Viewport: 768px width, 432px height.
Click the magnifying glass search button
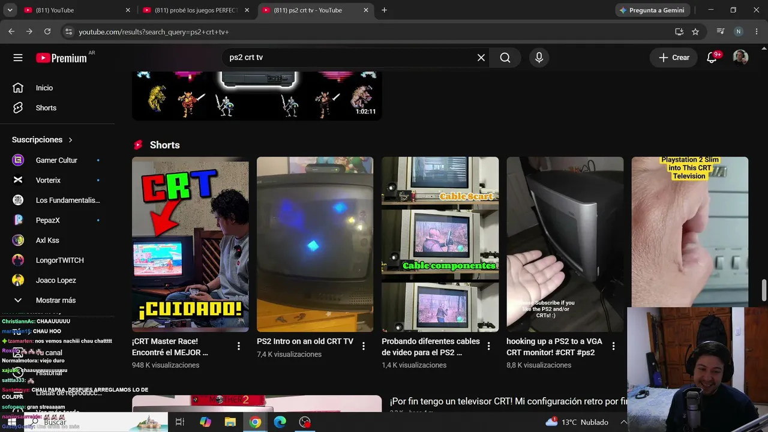505,58
